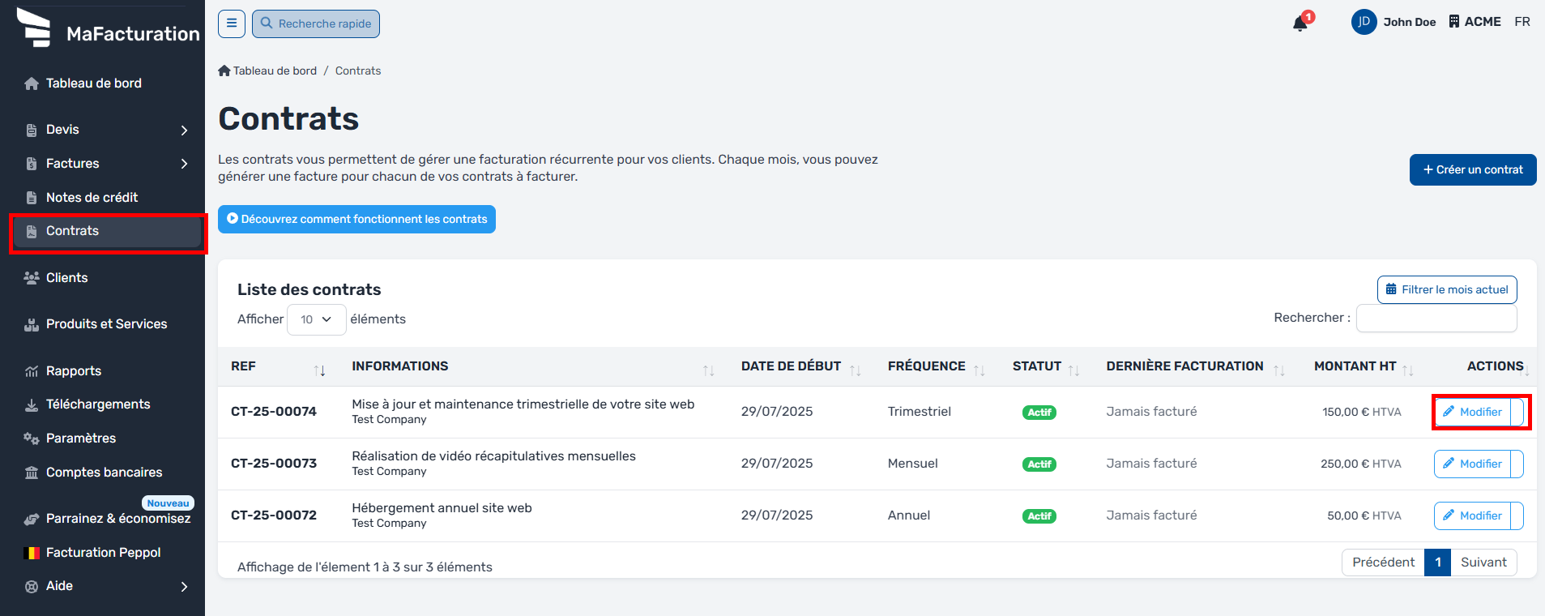Click home icon in breadcrumb

pyautogui.click(x=224, y=71)
